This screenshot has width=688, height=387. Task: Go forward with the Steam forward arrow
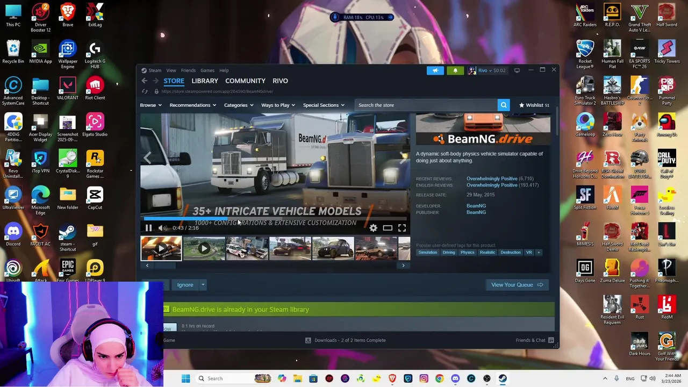[x=156, y=81]
